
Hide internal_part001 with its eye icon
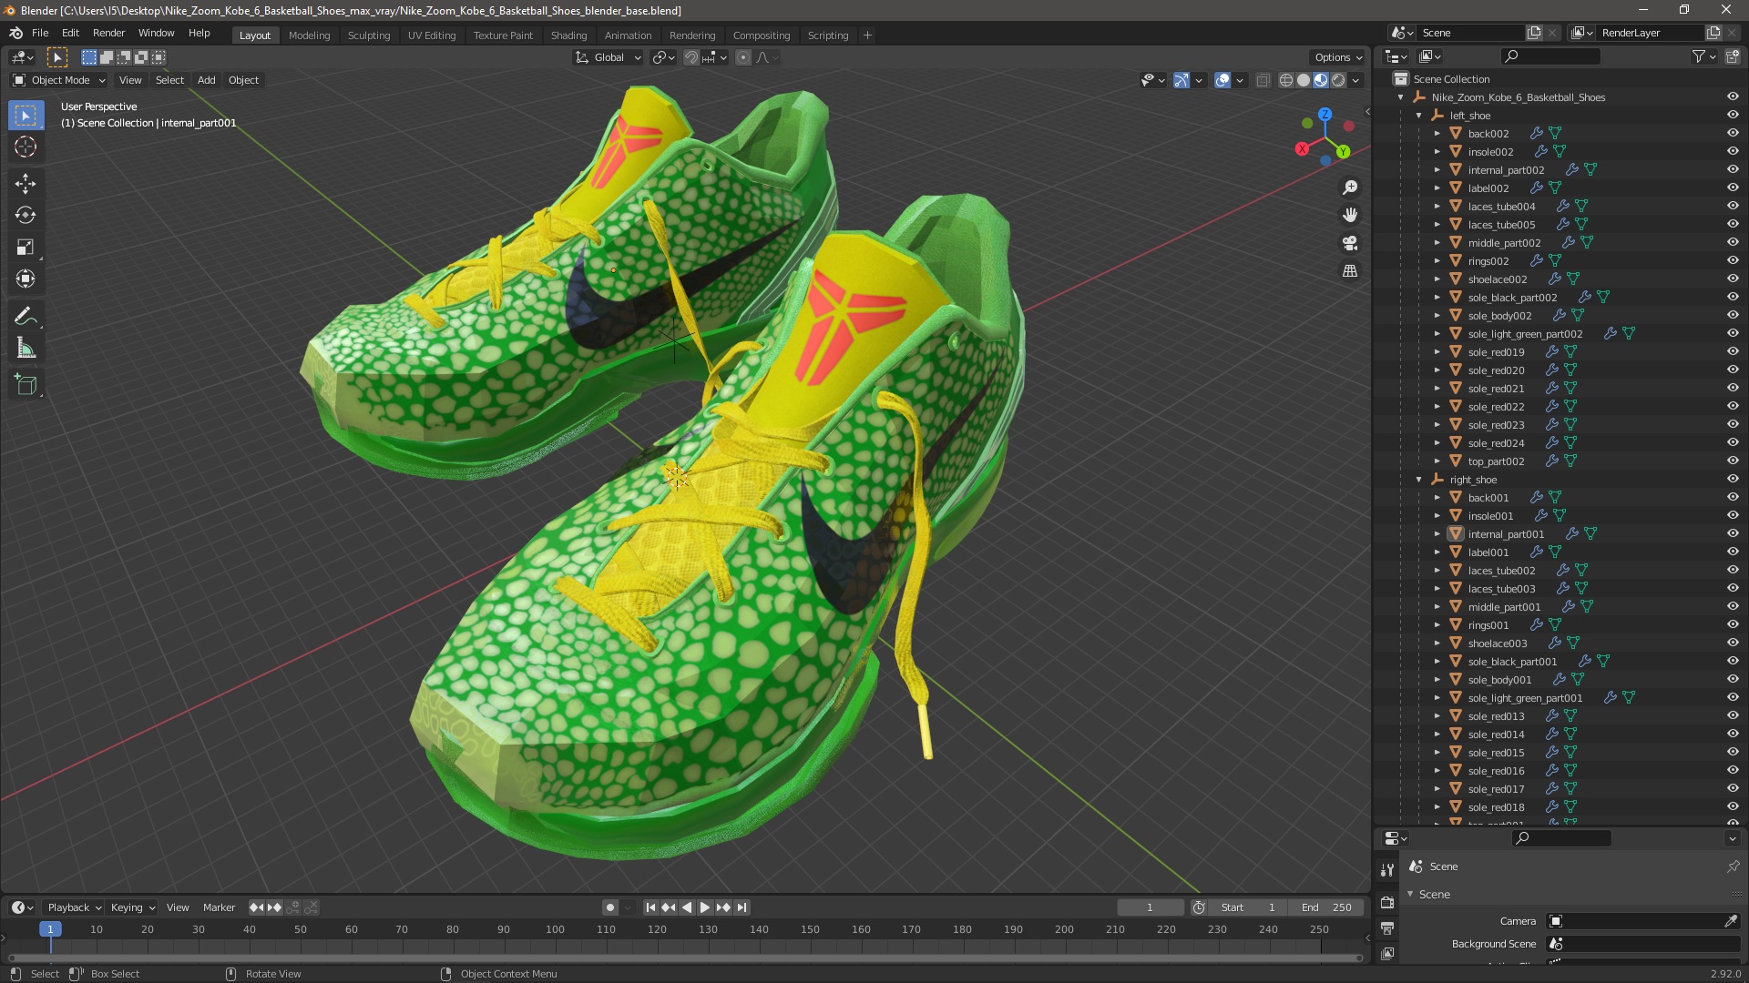pyautogui.click(x=1733, y=533)
